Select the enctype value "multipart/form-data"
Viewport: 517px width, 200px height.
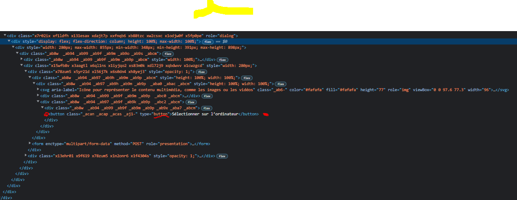pyautogui.click(x=88, y=144)
